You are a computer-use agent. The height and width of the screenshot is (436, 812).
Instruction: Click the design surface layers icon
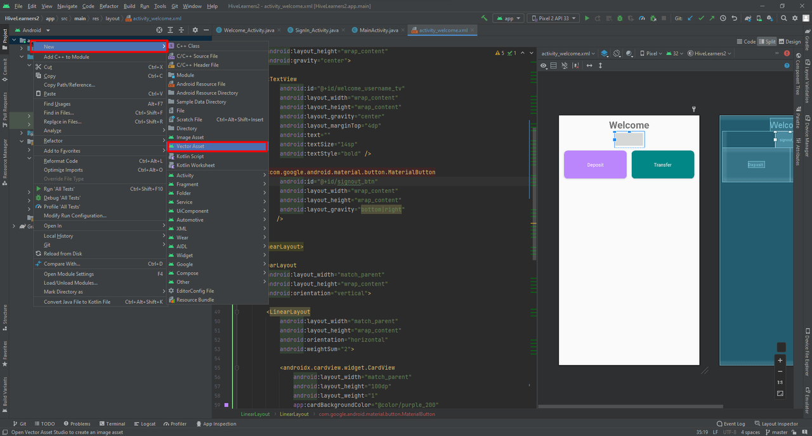pyautogui.click(x=605, y=53)
